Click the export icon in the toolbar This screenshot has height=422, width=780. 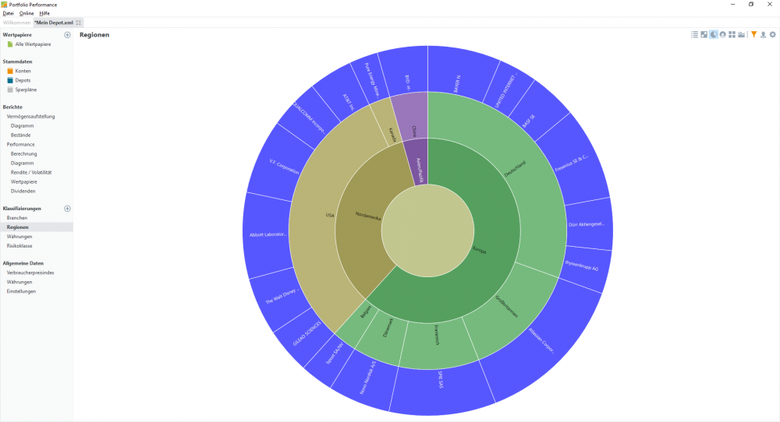click(763, 35)
